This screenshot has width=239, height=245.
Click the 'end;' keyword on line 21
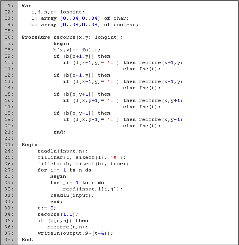[x=59, y=132]
